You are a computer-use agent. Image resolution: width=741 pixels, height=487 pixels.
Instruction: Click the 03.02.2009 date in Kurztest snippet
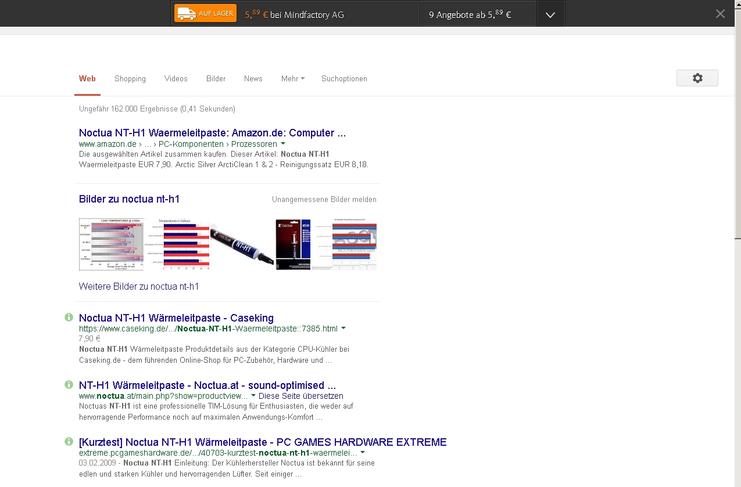(x=98, y=463)
